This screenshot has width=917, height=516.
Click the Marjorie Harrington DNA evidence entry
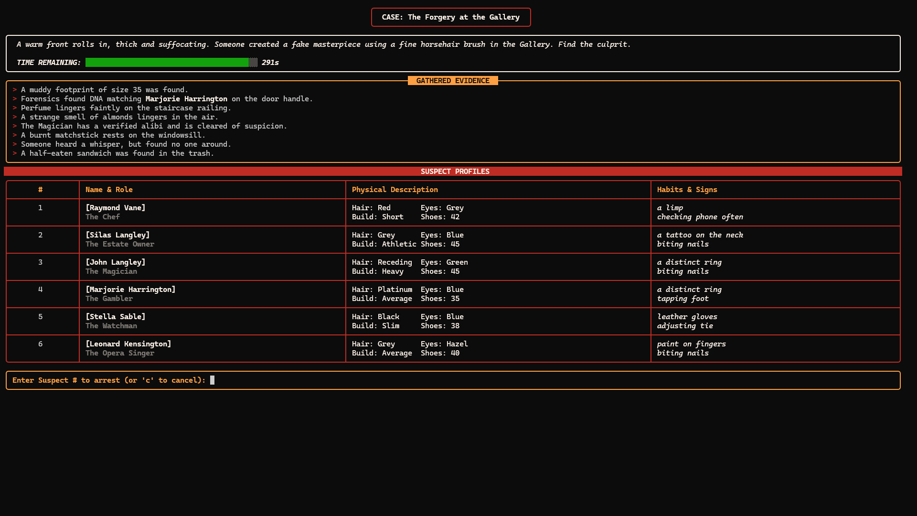click(x=167, y=99)
